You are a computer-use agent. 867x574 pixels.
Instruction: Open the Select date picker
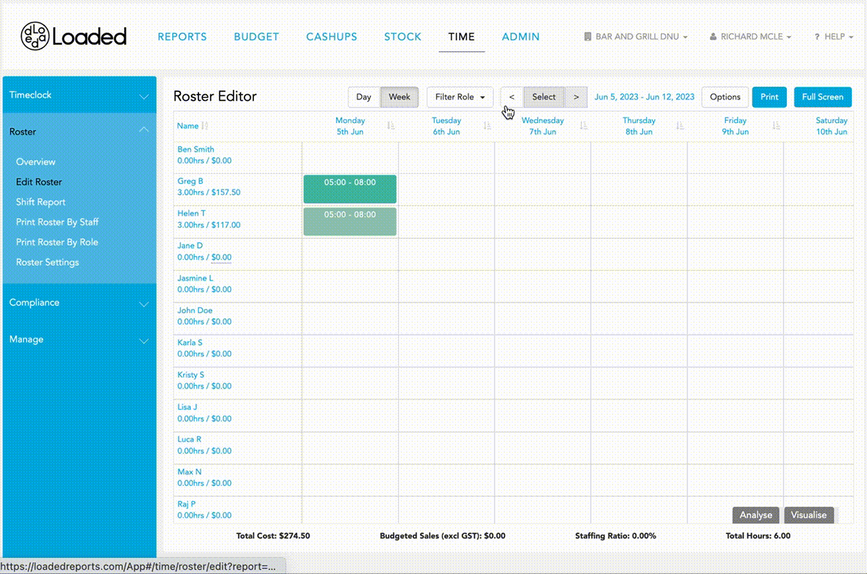tap(544, 97)
